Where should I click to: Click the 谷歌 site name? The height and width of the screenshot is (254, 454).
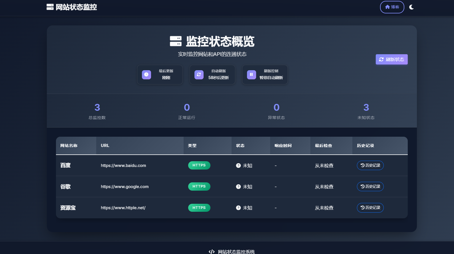point(65,187)
